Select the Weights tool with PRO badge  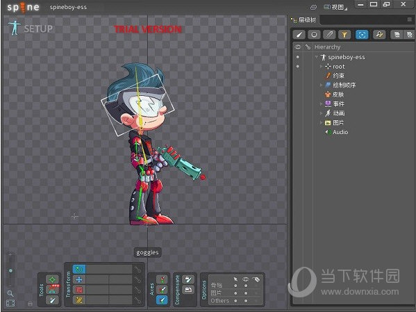52,290
